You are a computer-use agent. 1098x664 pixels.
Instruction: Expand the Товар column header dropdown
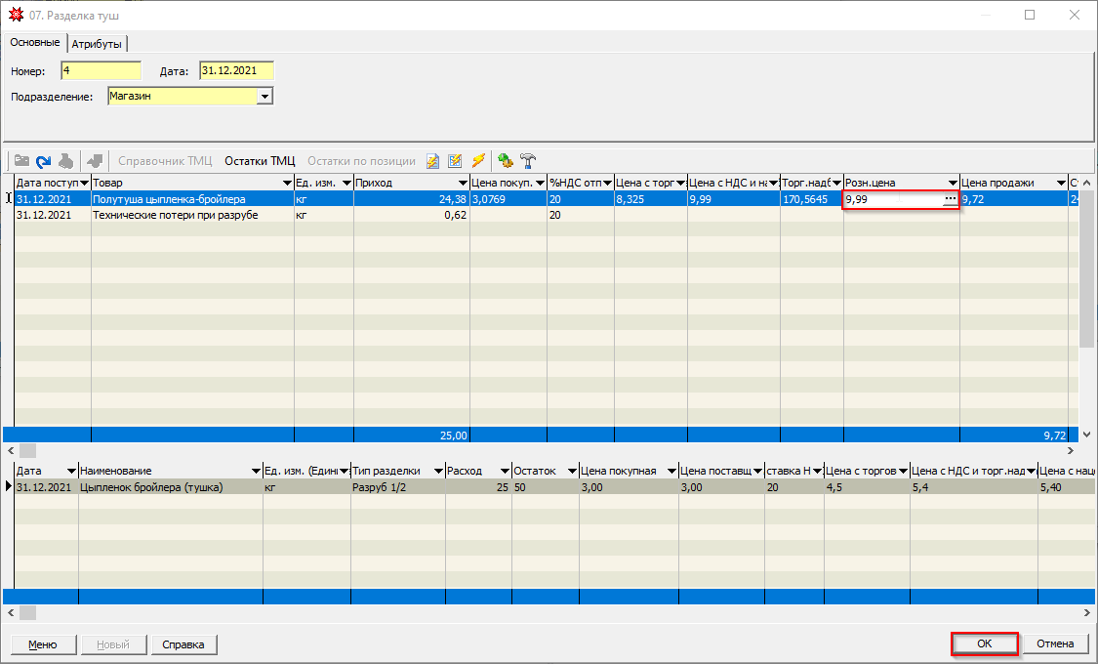pos(286,184)
